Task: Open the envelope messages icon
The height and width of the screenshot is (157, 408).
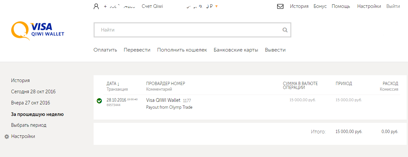Action: [280, 6]
